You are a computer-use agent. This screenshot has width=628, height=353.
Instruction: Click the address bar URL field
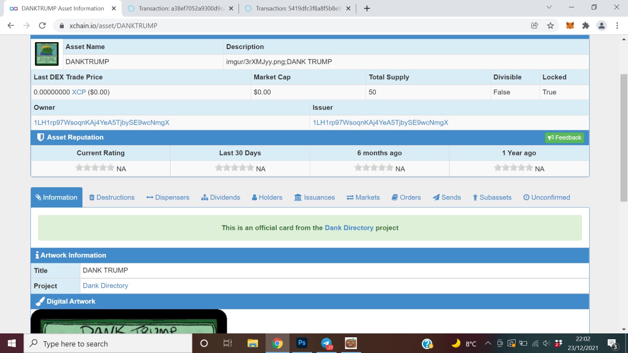pyautogui.click(x=294, y=25)
